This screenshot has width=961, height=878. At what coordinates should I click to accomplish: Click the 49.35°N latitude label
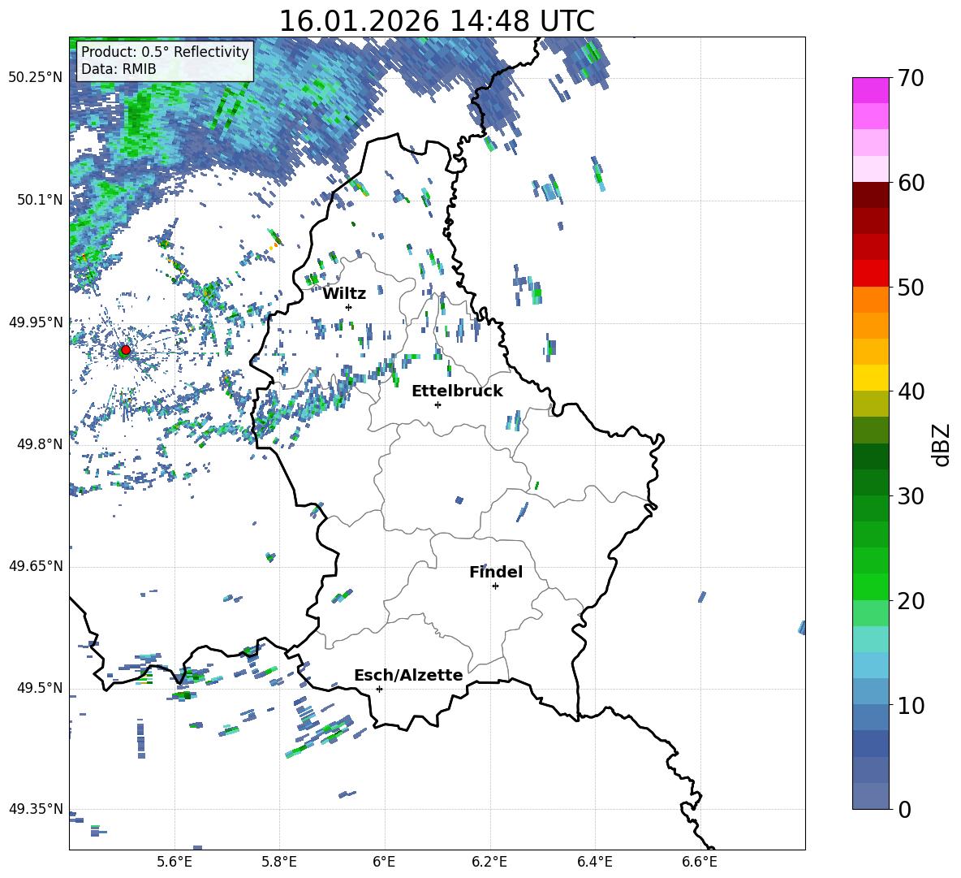36,809
